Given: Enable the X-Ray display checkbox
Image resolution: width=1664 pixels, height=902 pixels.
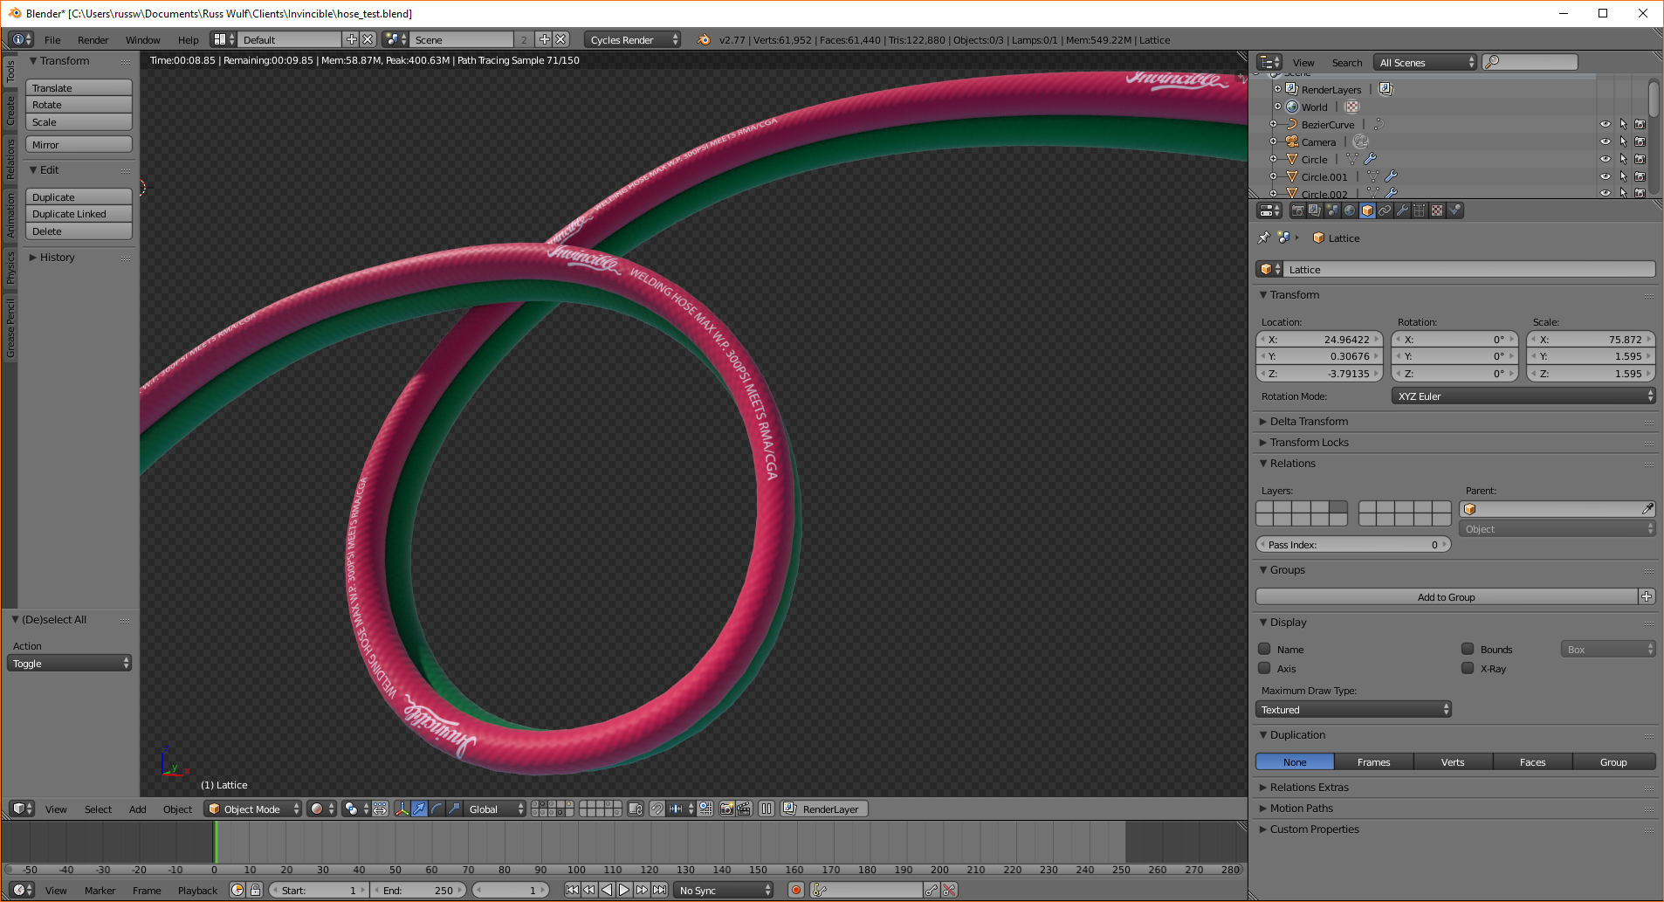Looking at the screenshot, I should point(1468,668).
